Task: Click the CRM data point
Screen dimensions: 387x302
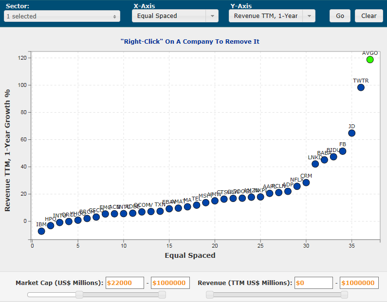Action: click(306, 183)
